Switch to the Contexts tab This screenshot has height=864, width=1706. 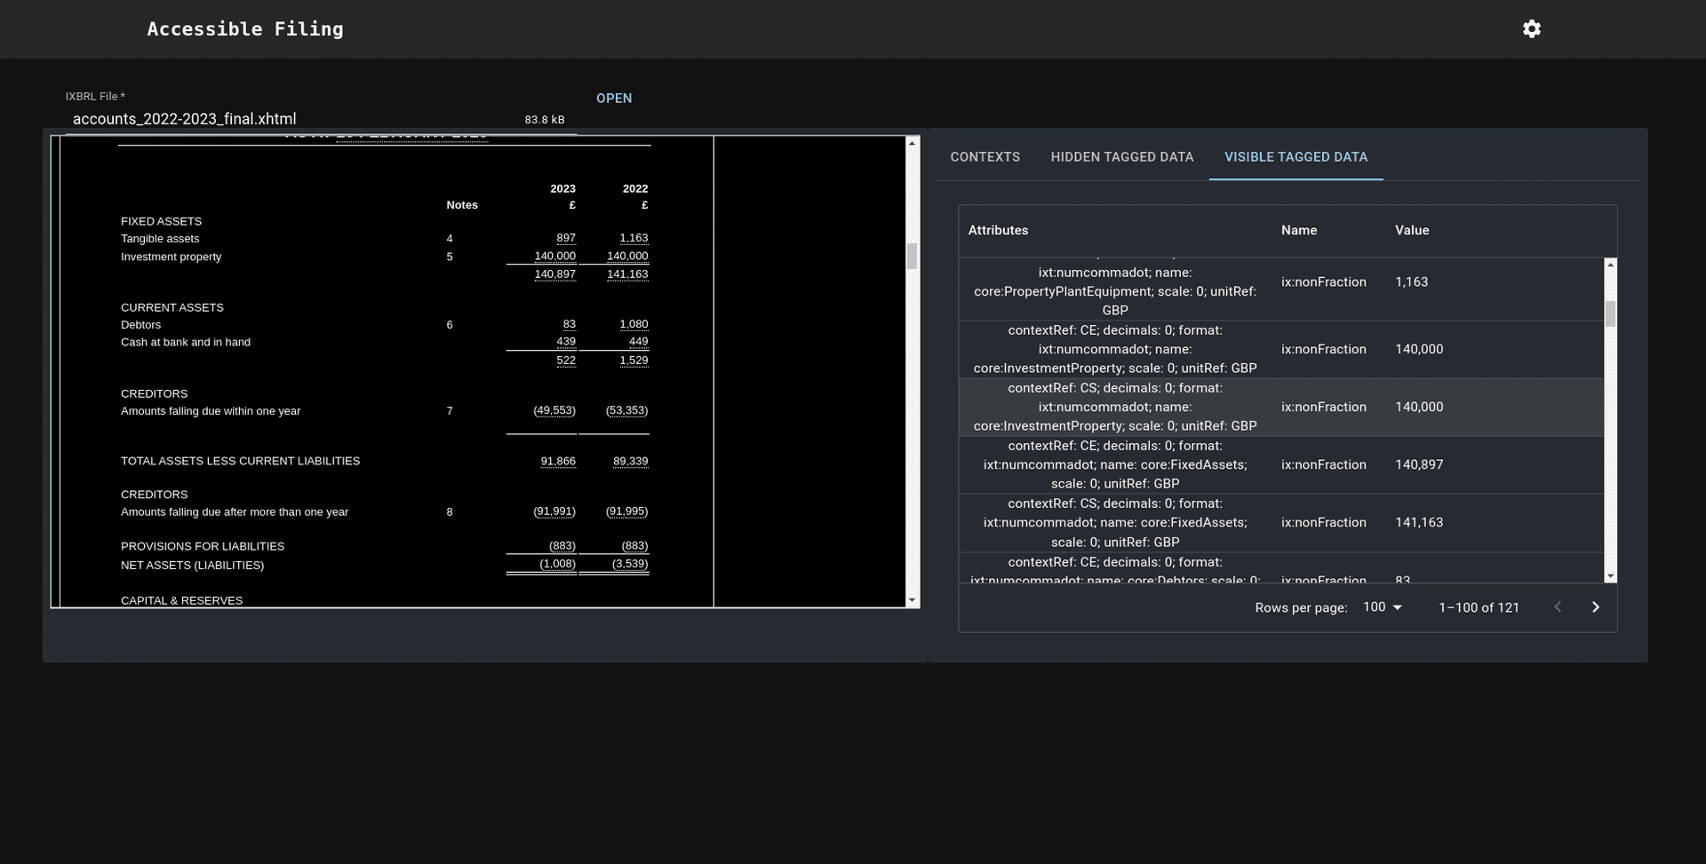[x=985, y=157]
